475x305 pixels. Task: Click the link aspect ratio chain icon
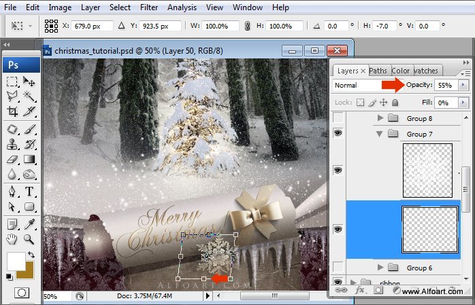click(247, 26)
